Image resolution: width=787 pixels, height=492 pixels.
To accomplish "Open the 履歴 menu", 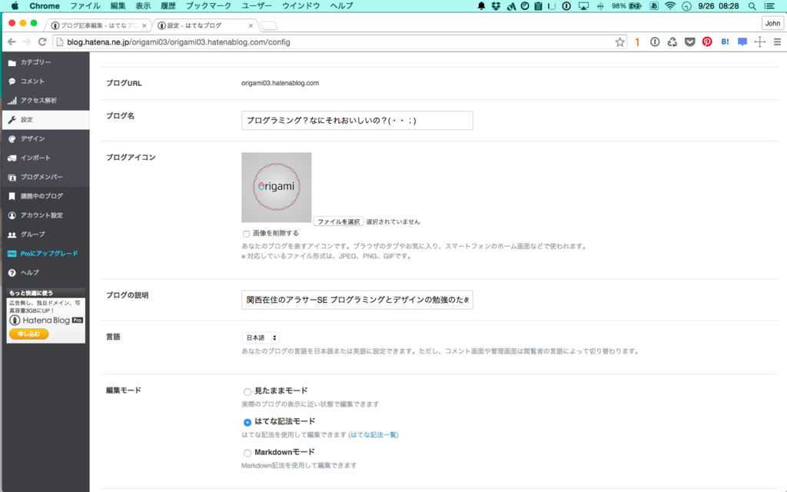I will (168, 6).
